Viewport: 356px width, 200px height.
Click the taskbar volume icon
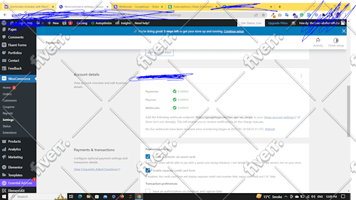pos(313,196)
